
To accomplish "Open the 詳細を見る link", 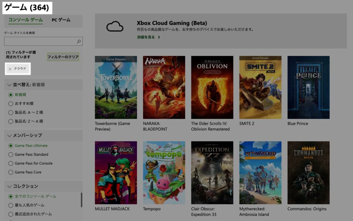I will point(146,37).
